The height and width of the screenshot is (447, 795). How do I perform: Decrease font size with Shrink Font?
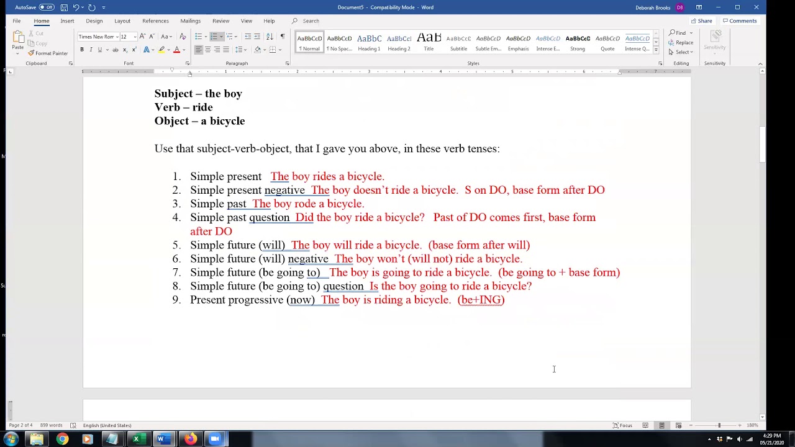coord(152,37)
